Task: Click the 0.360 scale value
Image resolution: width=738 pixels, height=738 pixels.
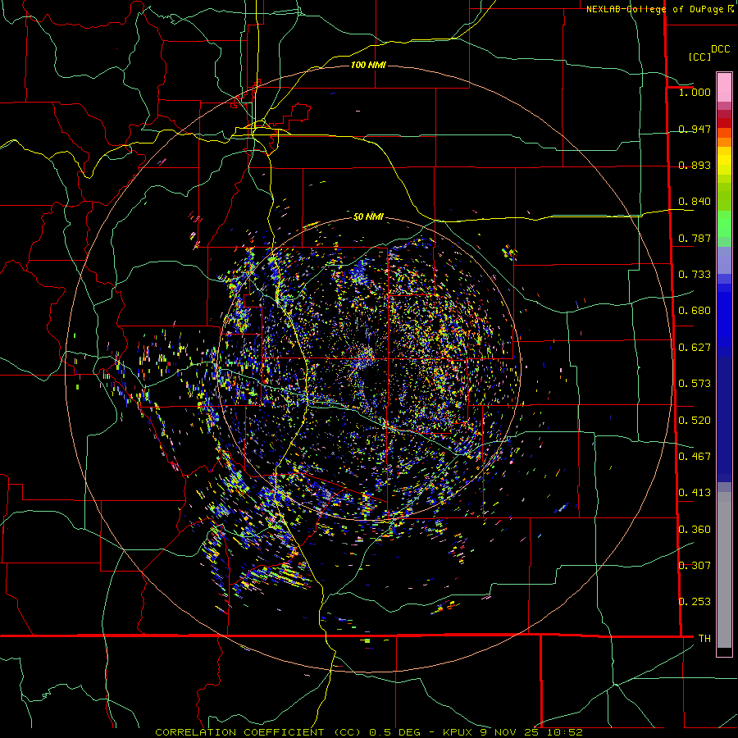Action: point(695,530)
